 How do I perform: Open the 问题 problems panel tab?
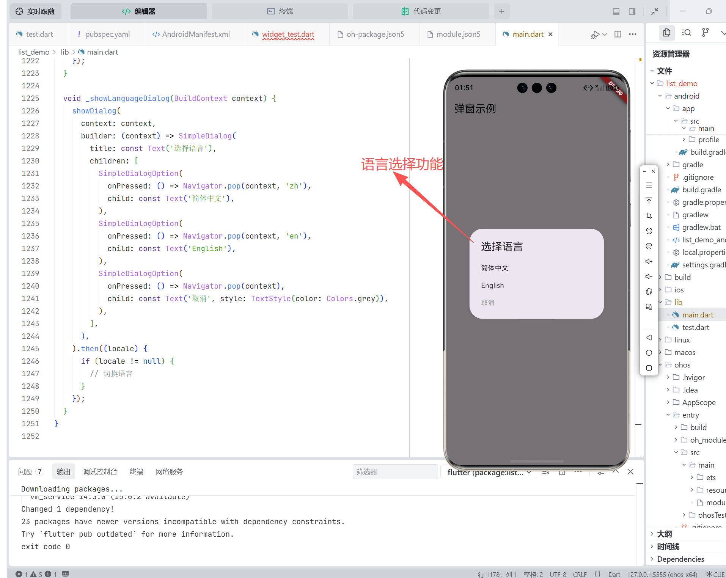point(31,472)
